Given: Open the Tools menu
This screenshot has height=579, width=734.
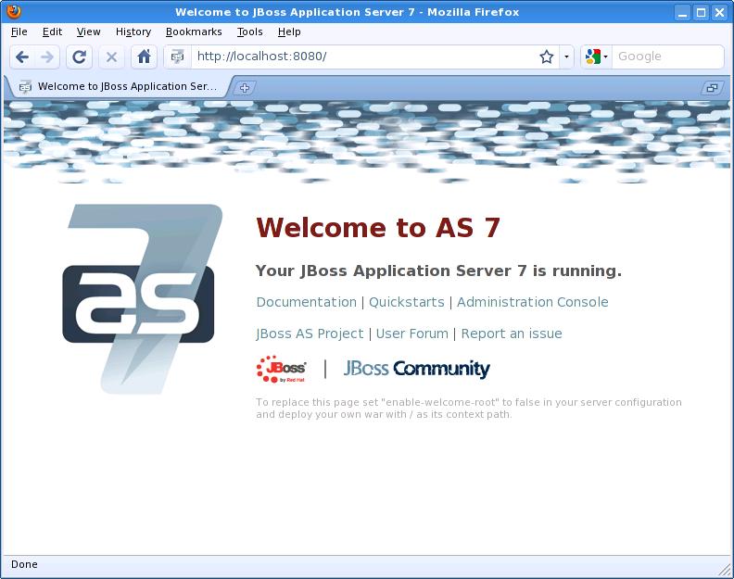Looking at the screenshot, I should 249,31.
